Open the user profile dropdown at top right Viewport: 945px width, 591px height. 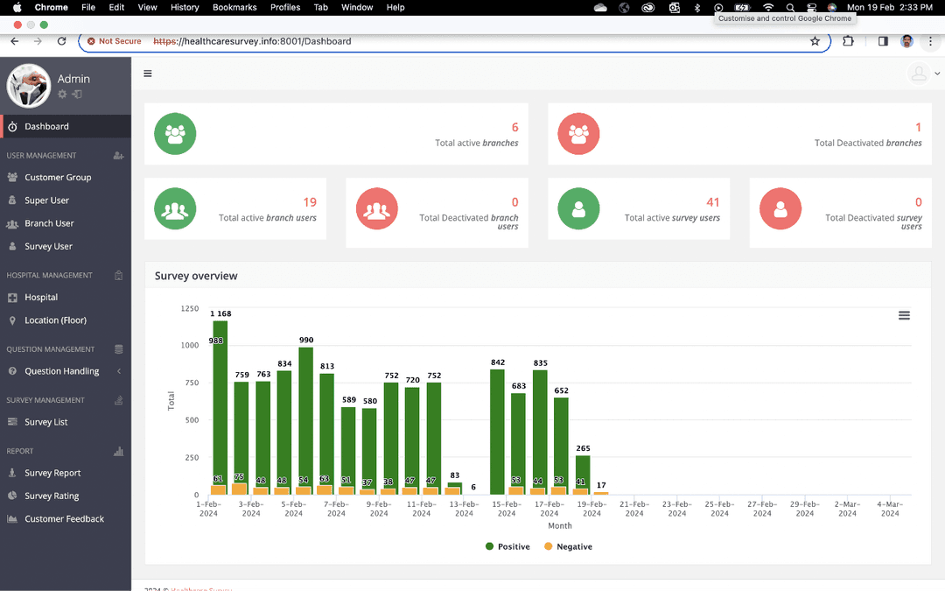(924, 74)
